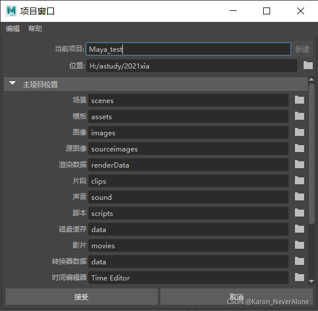This screenshot has height=311, width=318.
Task: Click the 当前项目 name field Maya_test
Action: pos(188,49)
